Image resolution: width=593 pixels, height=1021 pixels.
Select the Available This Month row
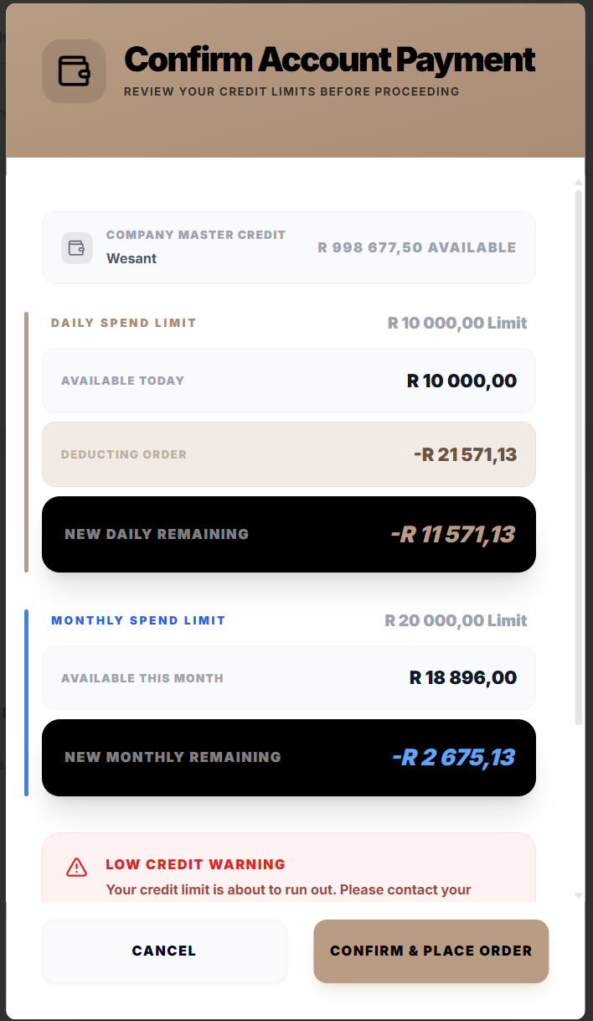point(288,677)
